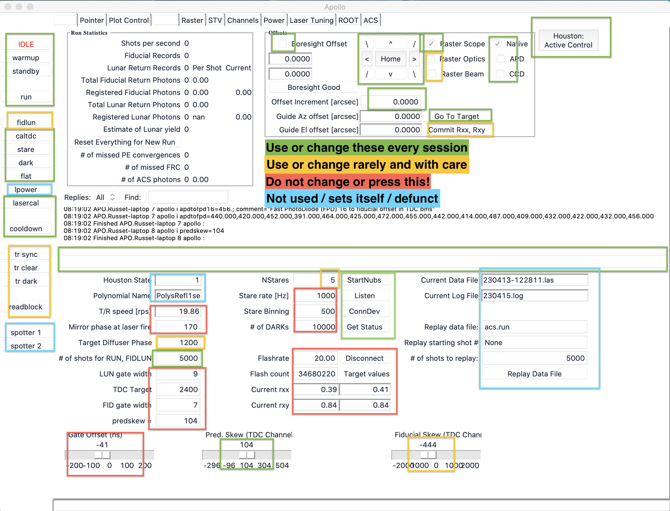Click the Replay Data File button
Viewport: 670px width, 511px height.
point(534,374)
